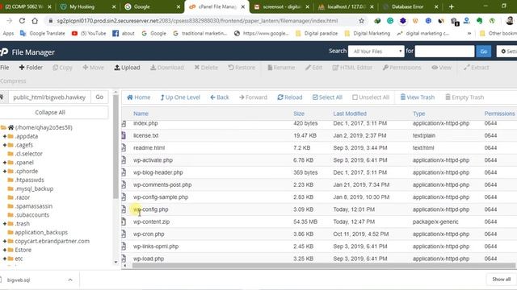This screenshot has height=290, width=517.
Task: Reload the file listing
Action: click(290, 97)
